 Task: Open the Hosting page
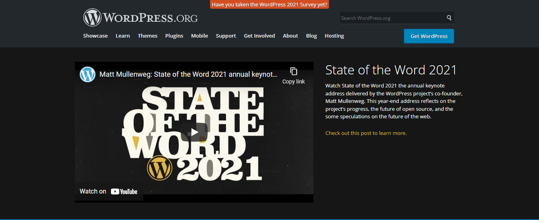334,36
